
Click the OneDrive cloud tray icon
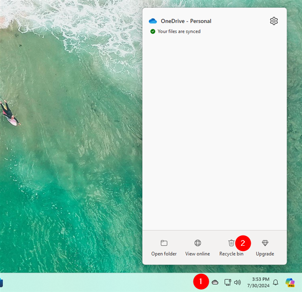coord(215,282)
